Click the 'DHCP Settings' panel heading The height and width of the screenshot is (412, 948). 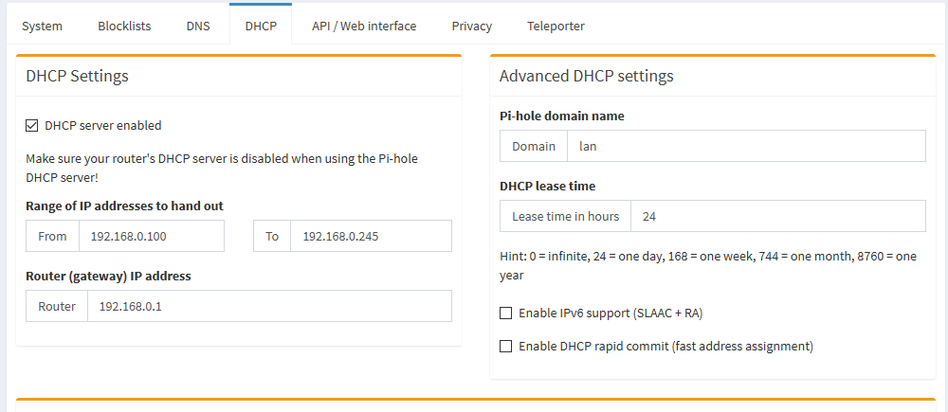click(x=78, y=76)
